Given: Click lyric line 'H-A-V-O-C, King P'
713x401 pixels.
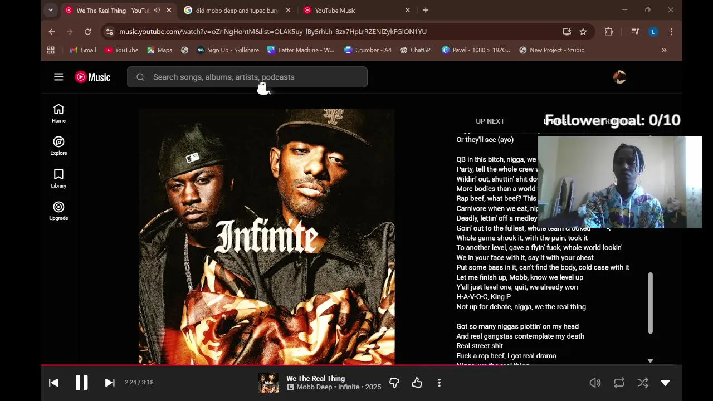Looking at the screenshot, I should click(484, 297).
